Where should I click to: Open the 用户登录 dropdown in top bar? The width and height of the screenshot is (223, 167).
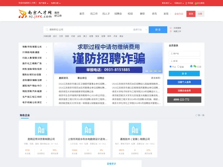pyautogui.click(x=44, y=3)
